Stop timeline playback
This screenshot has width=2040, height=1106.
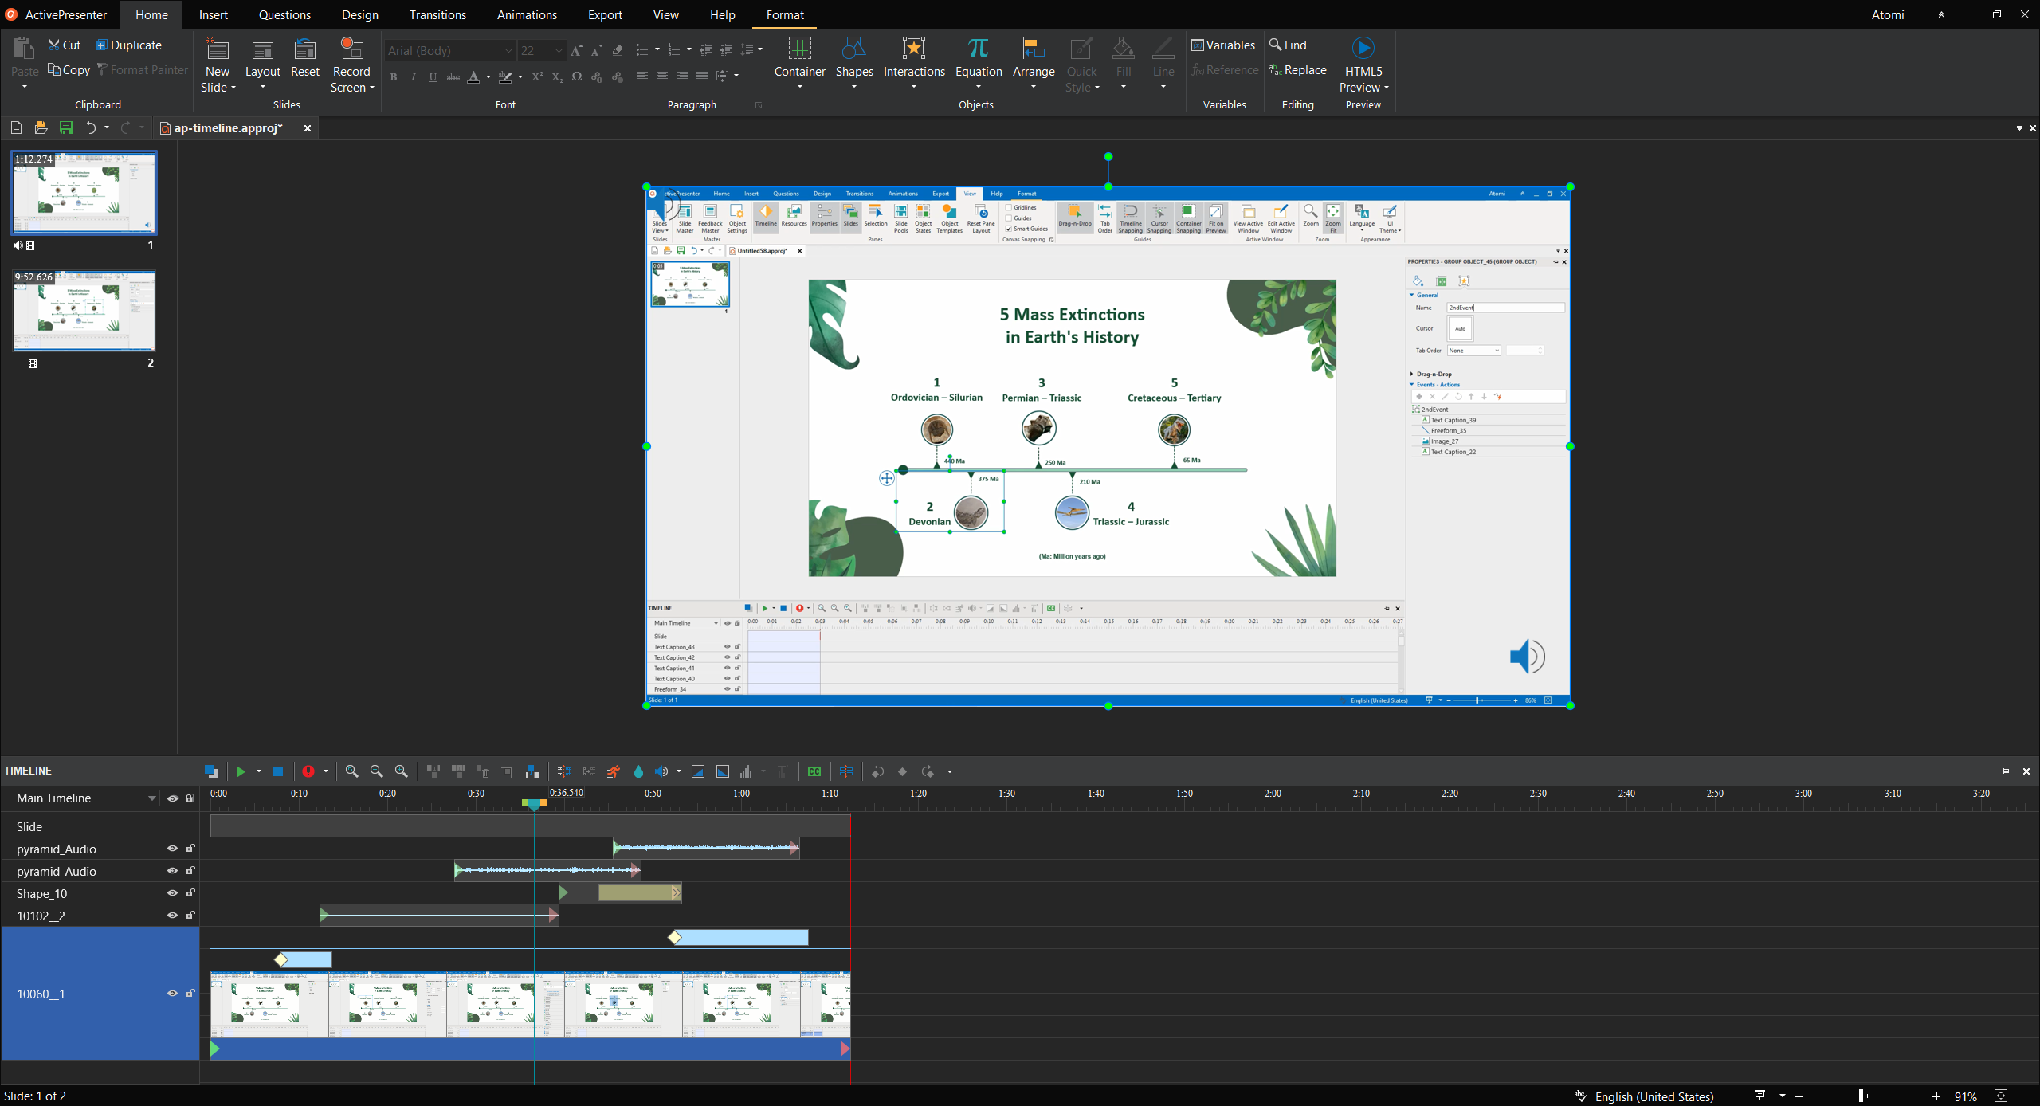coord(278,771)
